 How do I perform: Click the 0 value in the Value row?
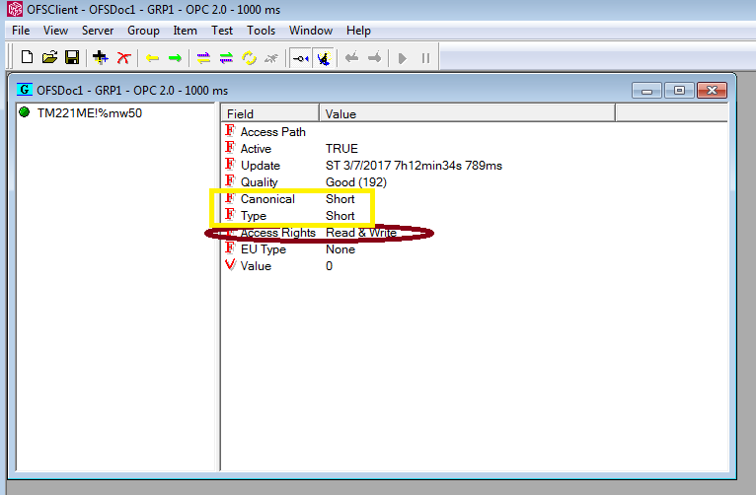click(329, 266)
